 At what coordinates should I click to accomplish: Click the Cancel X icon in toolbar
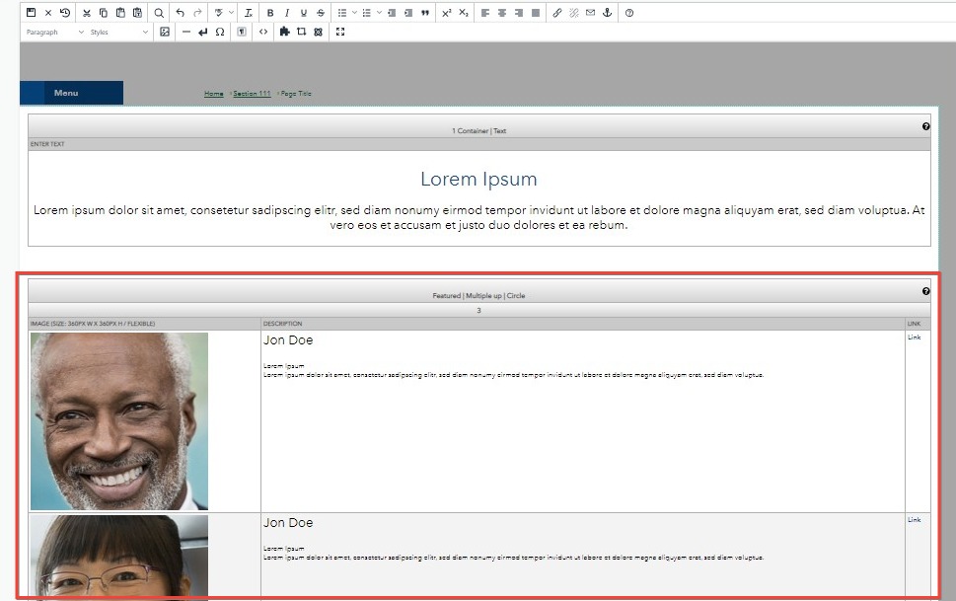48,12
